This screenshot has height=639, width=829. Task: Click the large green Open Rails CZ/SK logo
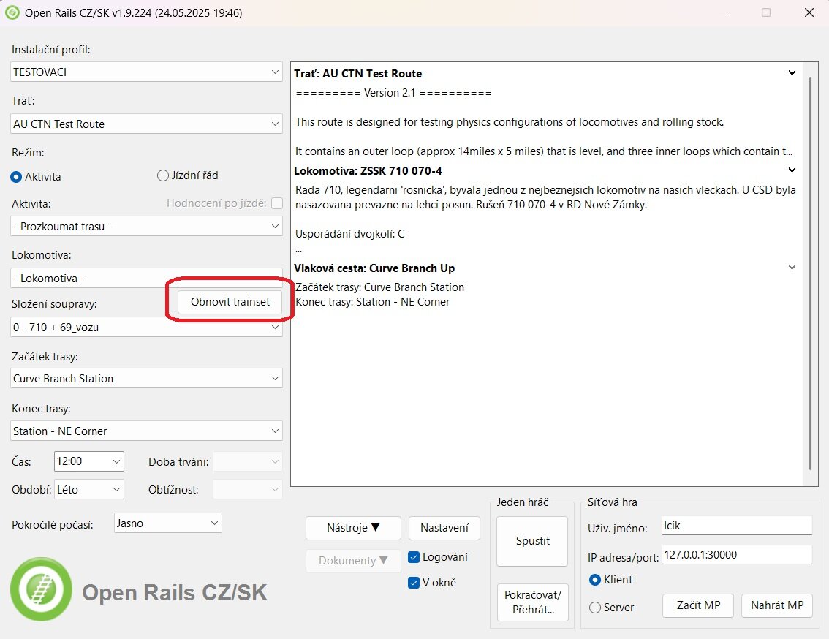click(x=42, y=589)
